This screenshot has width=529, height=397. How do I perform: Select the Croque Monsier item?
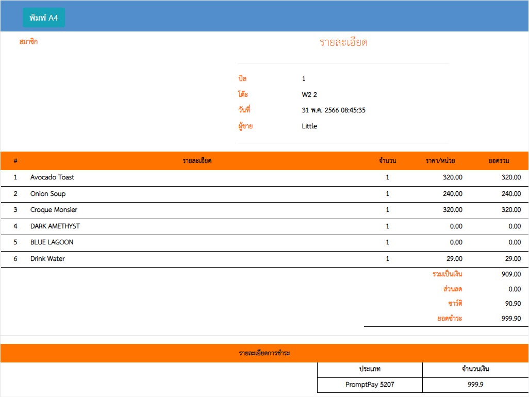(x=54, y=210)
